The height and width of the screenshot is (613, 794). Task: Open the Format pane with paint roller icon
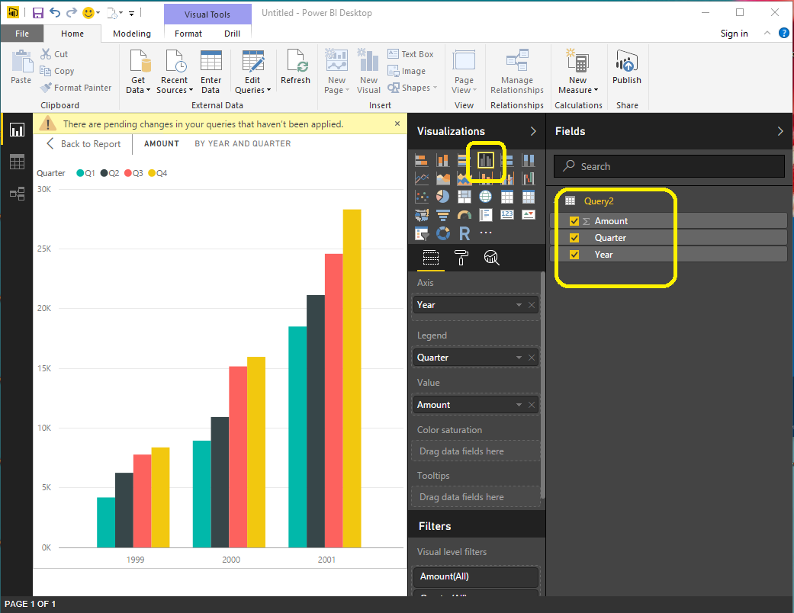pos(461,258)
